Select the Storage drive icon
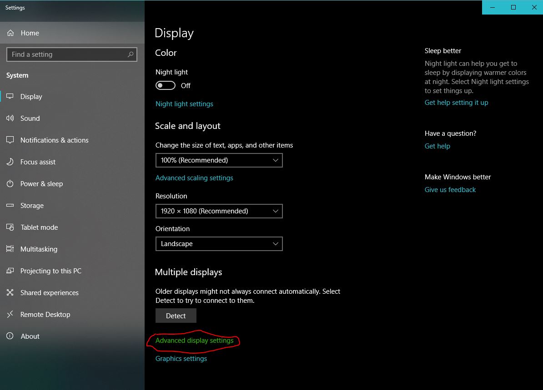The image size is (543, 390). (10, 206)
